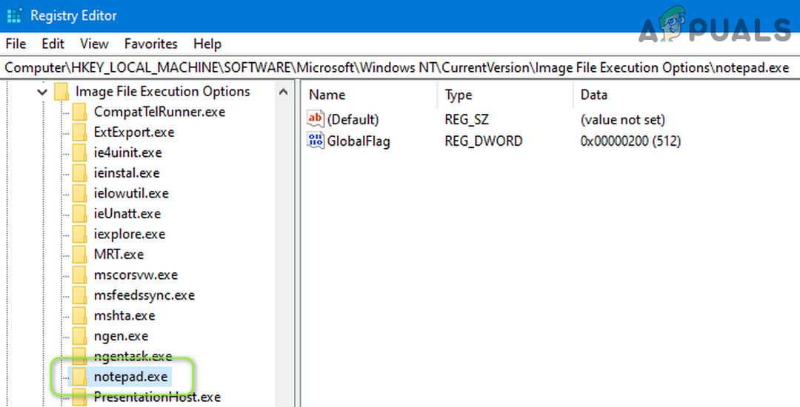Select the mshta.exe key
Viewport: 800px width, 407px height.
pyautogui.click(x=124, y=315)
